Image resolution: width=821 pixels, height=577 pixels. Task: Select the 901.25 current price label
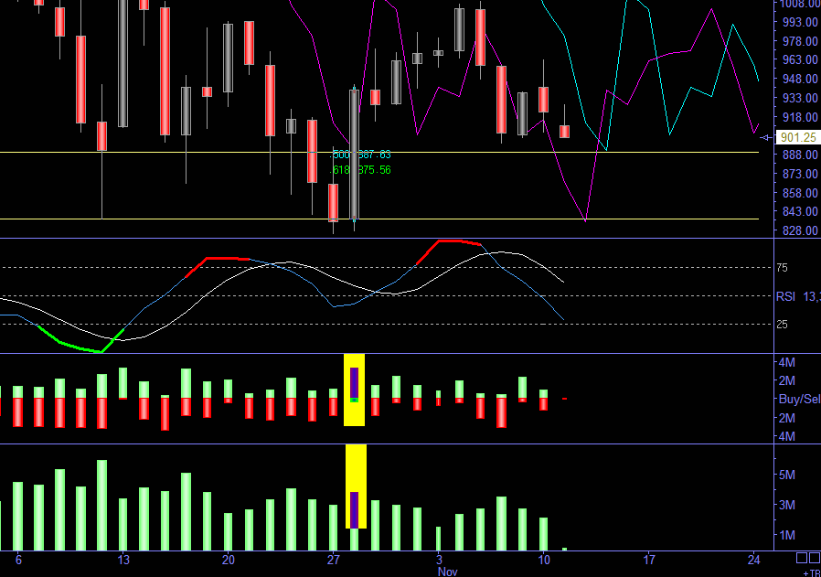(x=798, y=137)
